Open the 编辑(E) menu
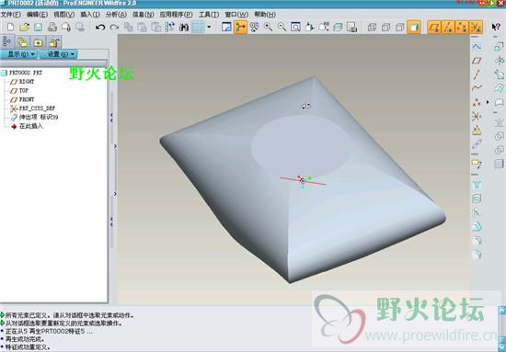This screenshot has height=352, width=506. tap(38, 15)
